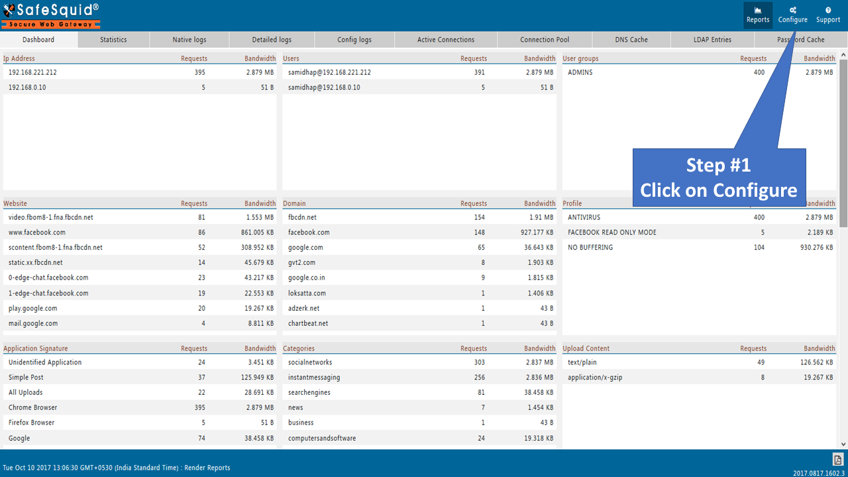This screenshot has height=477, width=848.
Task: Open the Active Connections tab
Action: point(446,40)
